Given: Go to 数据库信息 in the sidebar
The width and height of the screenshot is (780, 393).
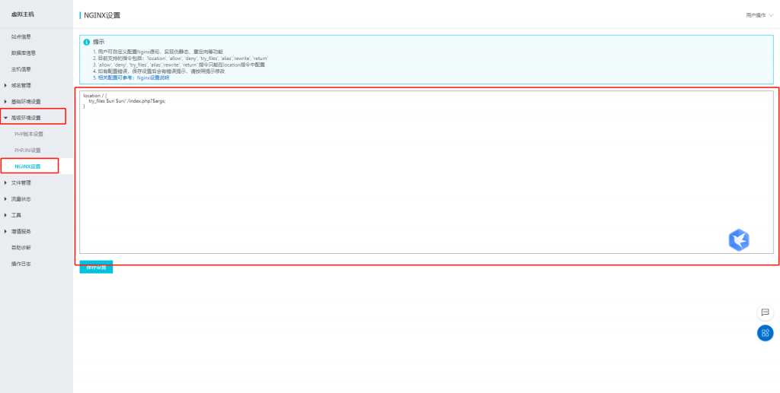Looking at the screenshot, I should 23,53.
